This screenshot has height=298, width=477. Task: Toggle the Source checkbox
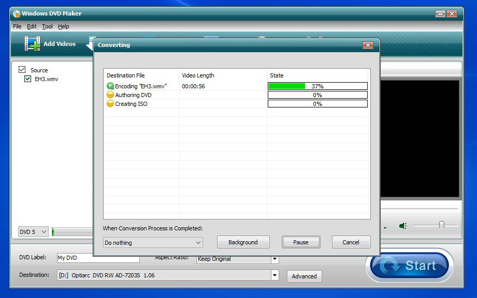[22, 70]
